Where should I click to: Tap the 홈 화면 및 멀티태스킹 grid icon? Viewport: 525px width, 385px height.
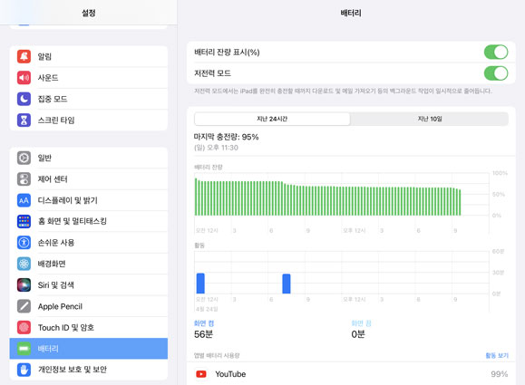click(x=24, y=221)
